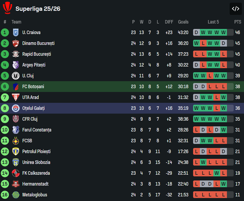
Task: Click the Superliga logo icon
Action: pos(7,8)
